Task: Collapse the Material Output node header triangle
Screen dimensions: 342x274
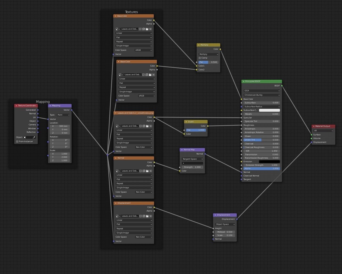Action: click(314, 126)
